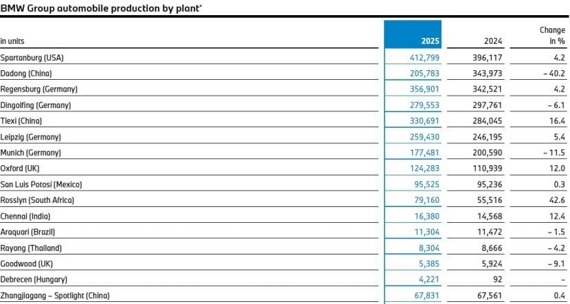The width and height of the screenshot is (570, 304).
Task: Click the highlighted 2025 column header
Action: [x=429, y=41]
